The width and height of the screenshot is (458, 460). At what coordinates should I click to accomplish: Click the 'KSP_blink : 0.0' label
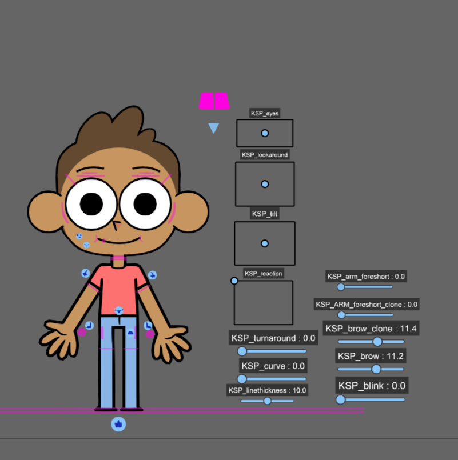coord(372,386)
